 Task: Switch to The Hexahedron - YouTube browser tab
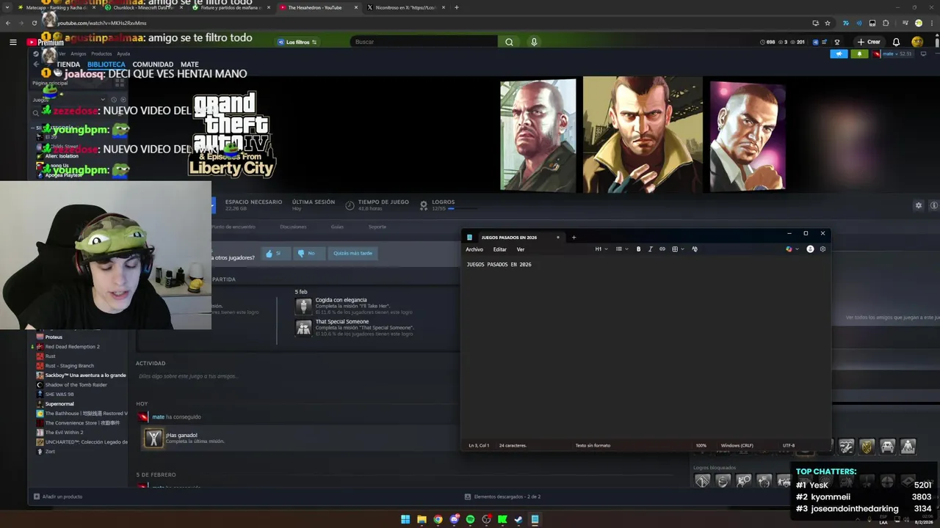click(315, 7)
